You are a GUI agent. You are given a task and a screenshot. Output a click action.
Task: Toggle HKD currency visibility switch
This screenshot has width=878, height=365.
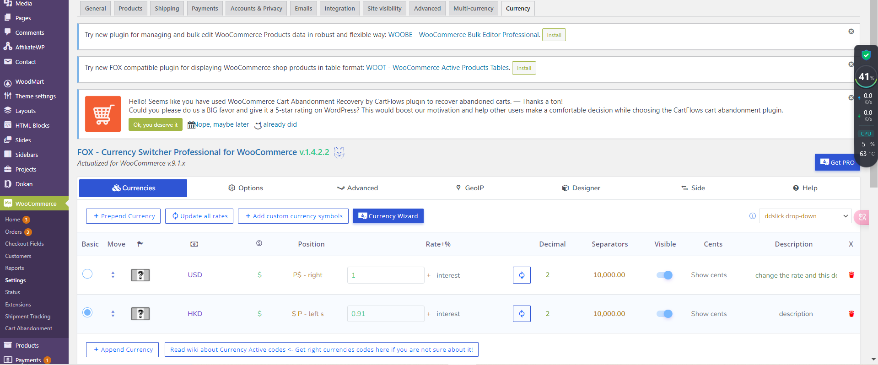coord(664,314)
